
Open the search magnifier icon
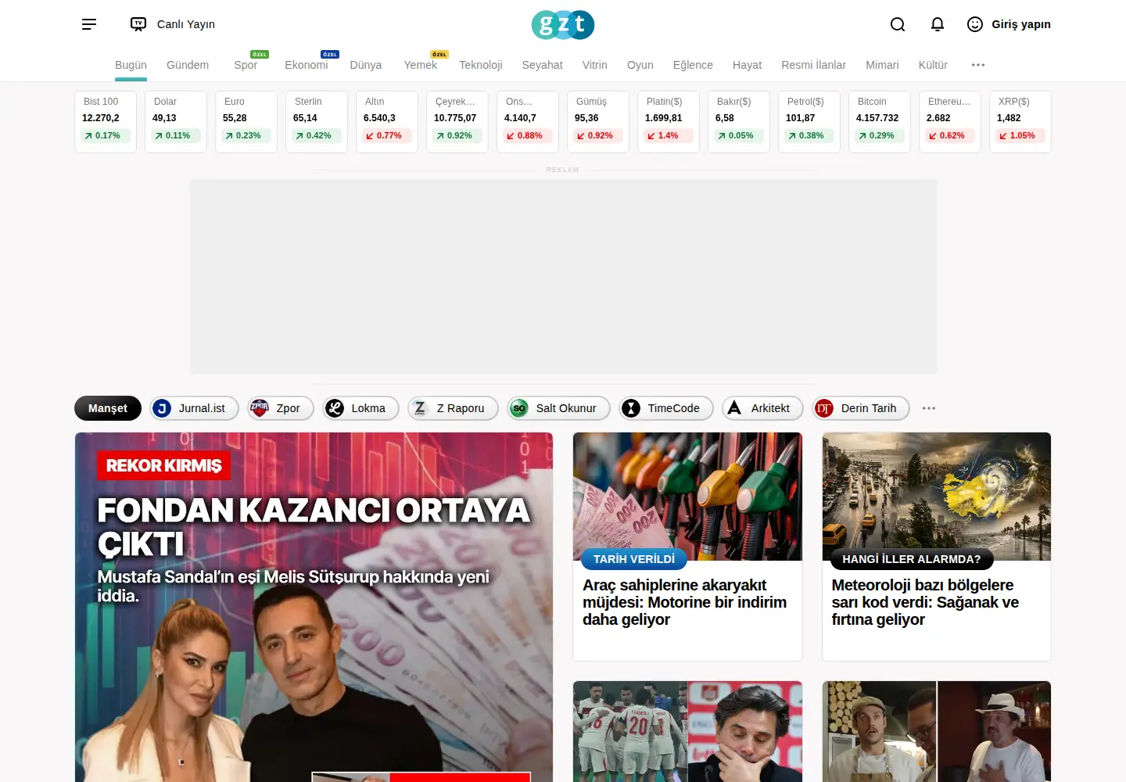pyautogui.click(x=898, y=24)
